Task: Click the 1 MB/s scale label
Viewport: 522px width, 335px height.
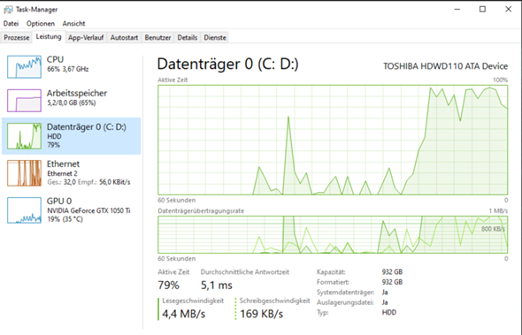Action: tap(498, 211)
